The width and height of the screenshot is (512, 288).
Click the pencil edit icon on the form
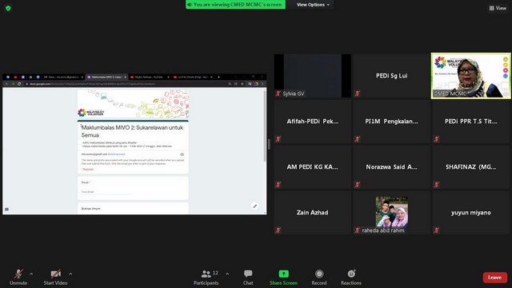coord(254,206)
